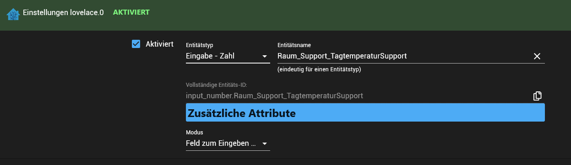Viewport: 571px width, 165px height.
Task: Clear the Entitätsname field with X icon
Action: pyautogui.click(x=537, y=56)
